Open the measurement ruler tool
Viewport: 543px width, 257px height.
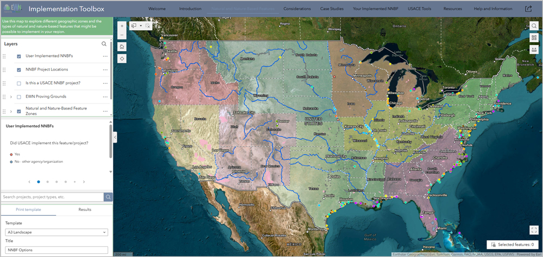pos(534,49)
